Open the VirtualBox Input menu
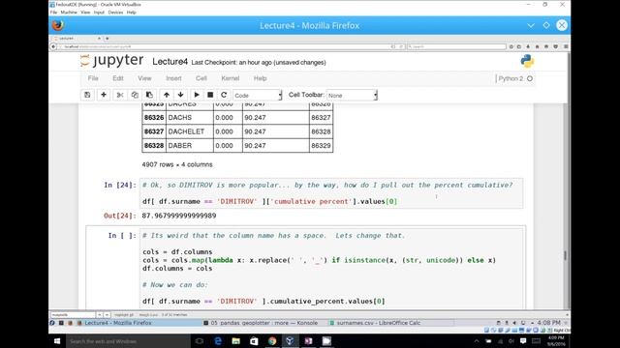The height and width of the screenshot is (348, 620). tap(99, 13)
